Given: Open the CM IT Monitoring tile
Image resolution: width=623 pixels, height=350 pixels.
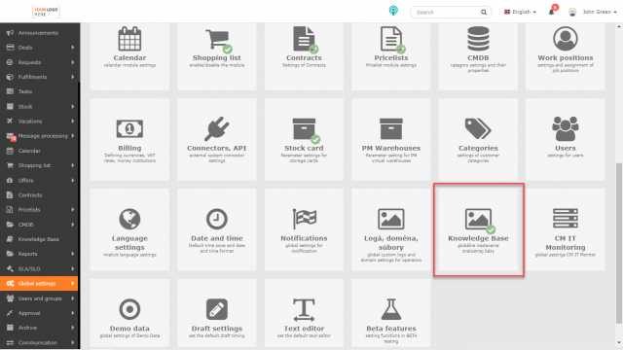Looking at the screenshot, I should pos(565,229).
